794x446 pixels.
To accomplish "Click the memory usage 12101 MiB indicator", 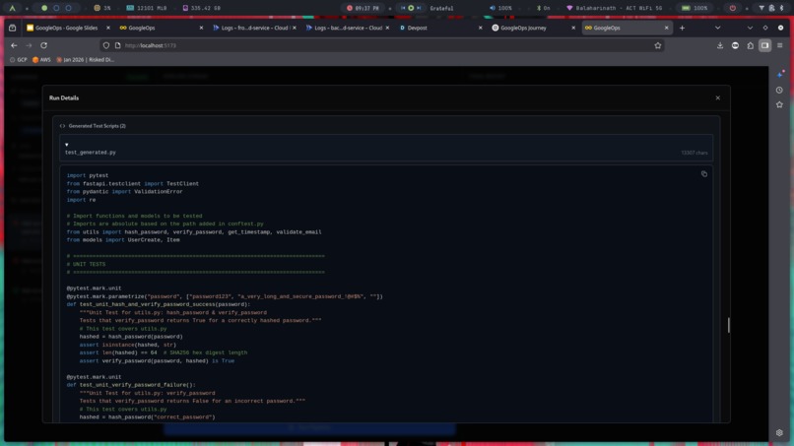I will click(x=147, y=8).
